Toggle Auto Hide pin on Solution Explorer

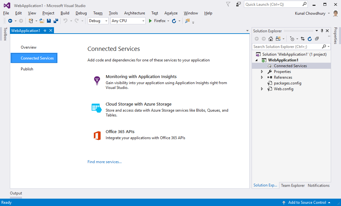(322, 31)
